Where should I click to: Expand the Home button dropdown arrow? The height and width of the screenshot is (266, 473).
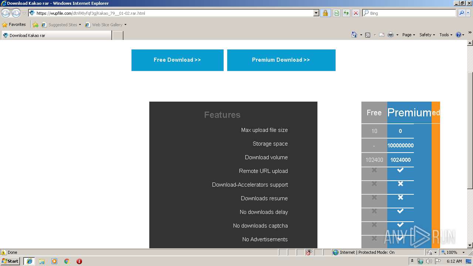[361, 35]
